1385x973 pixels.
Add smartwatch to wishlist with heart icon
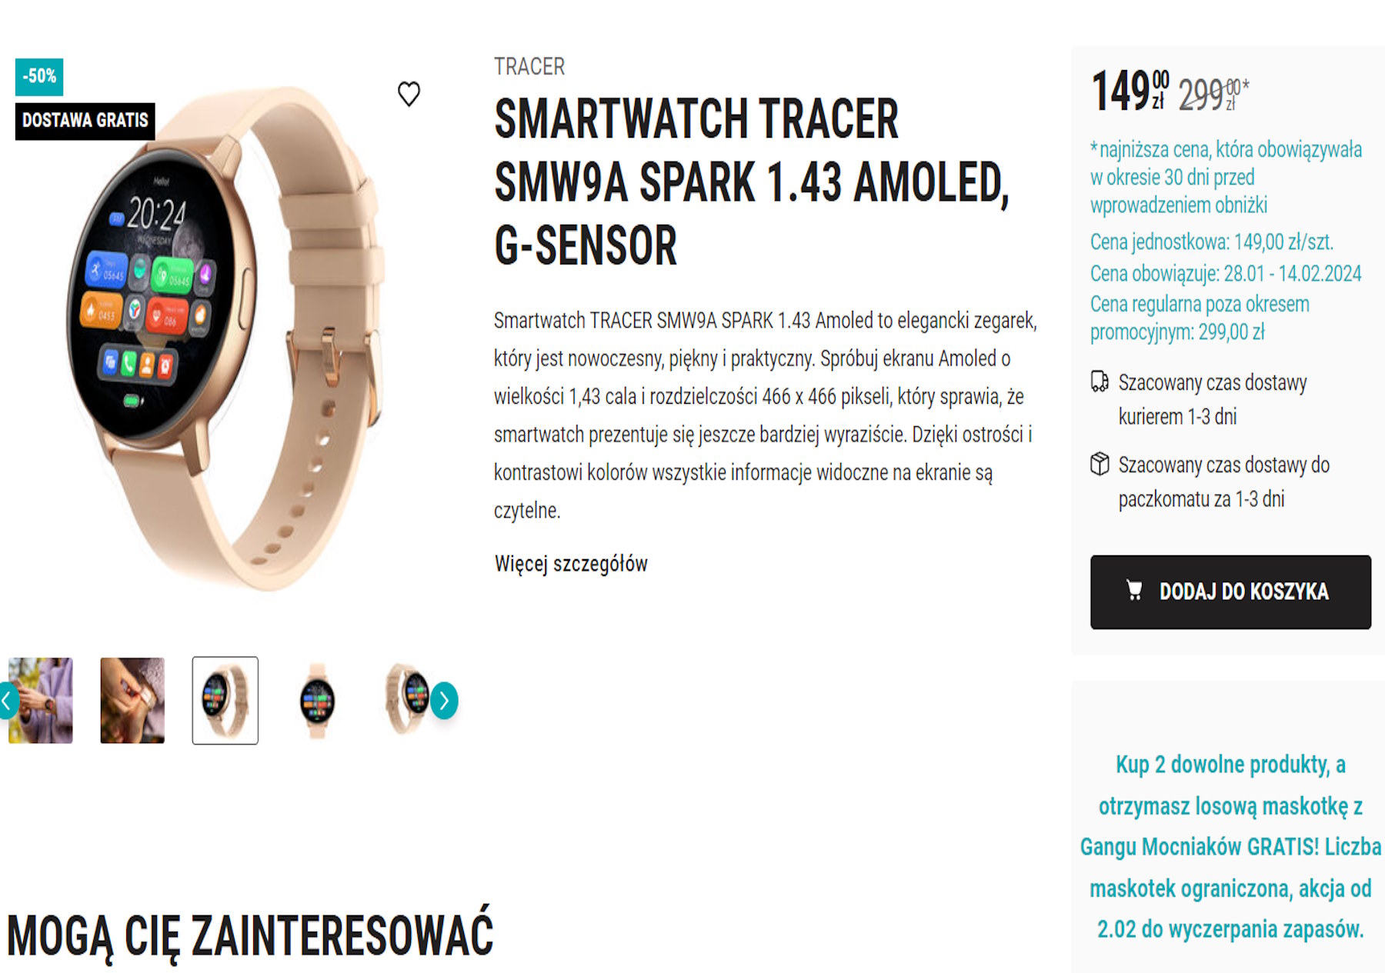409,94
